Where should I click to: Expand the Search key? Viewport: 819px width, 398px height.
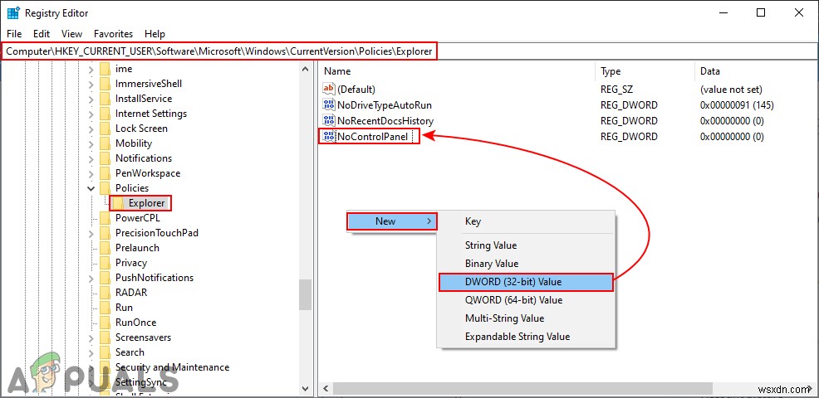click(x=91, y=352)
